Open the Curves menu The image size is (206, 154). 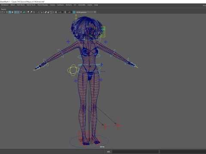pyautogui.click(x=52, y=5)
